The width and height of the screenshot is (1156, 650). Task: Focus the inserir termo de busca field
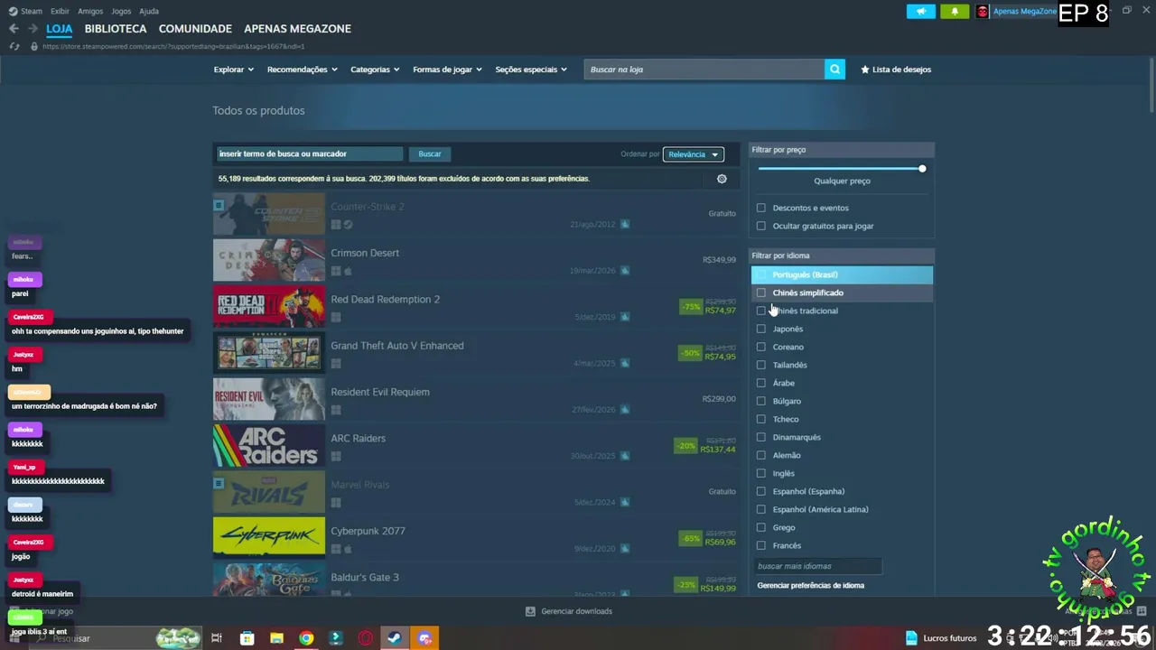(310, 154)
